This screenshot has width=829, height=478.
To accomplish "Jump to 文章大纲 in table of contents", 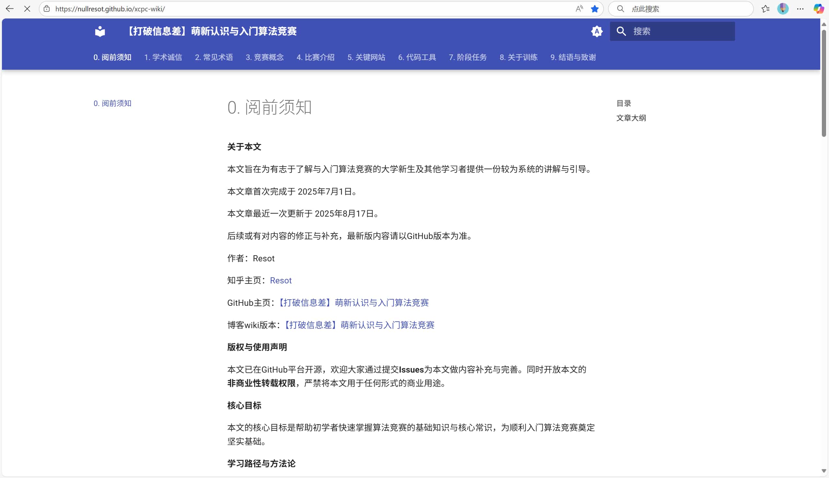I will point(631,118).
